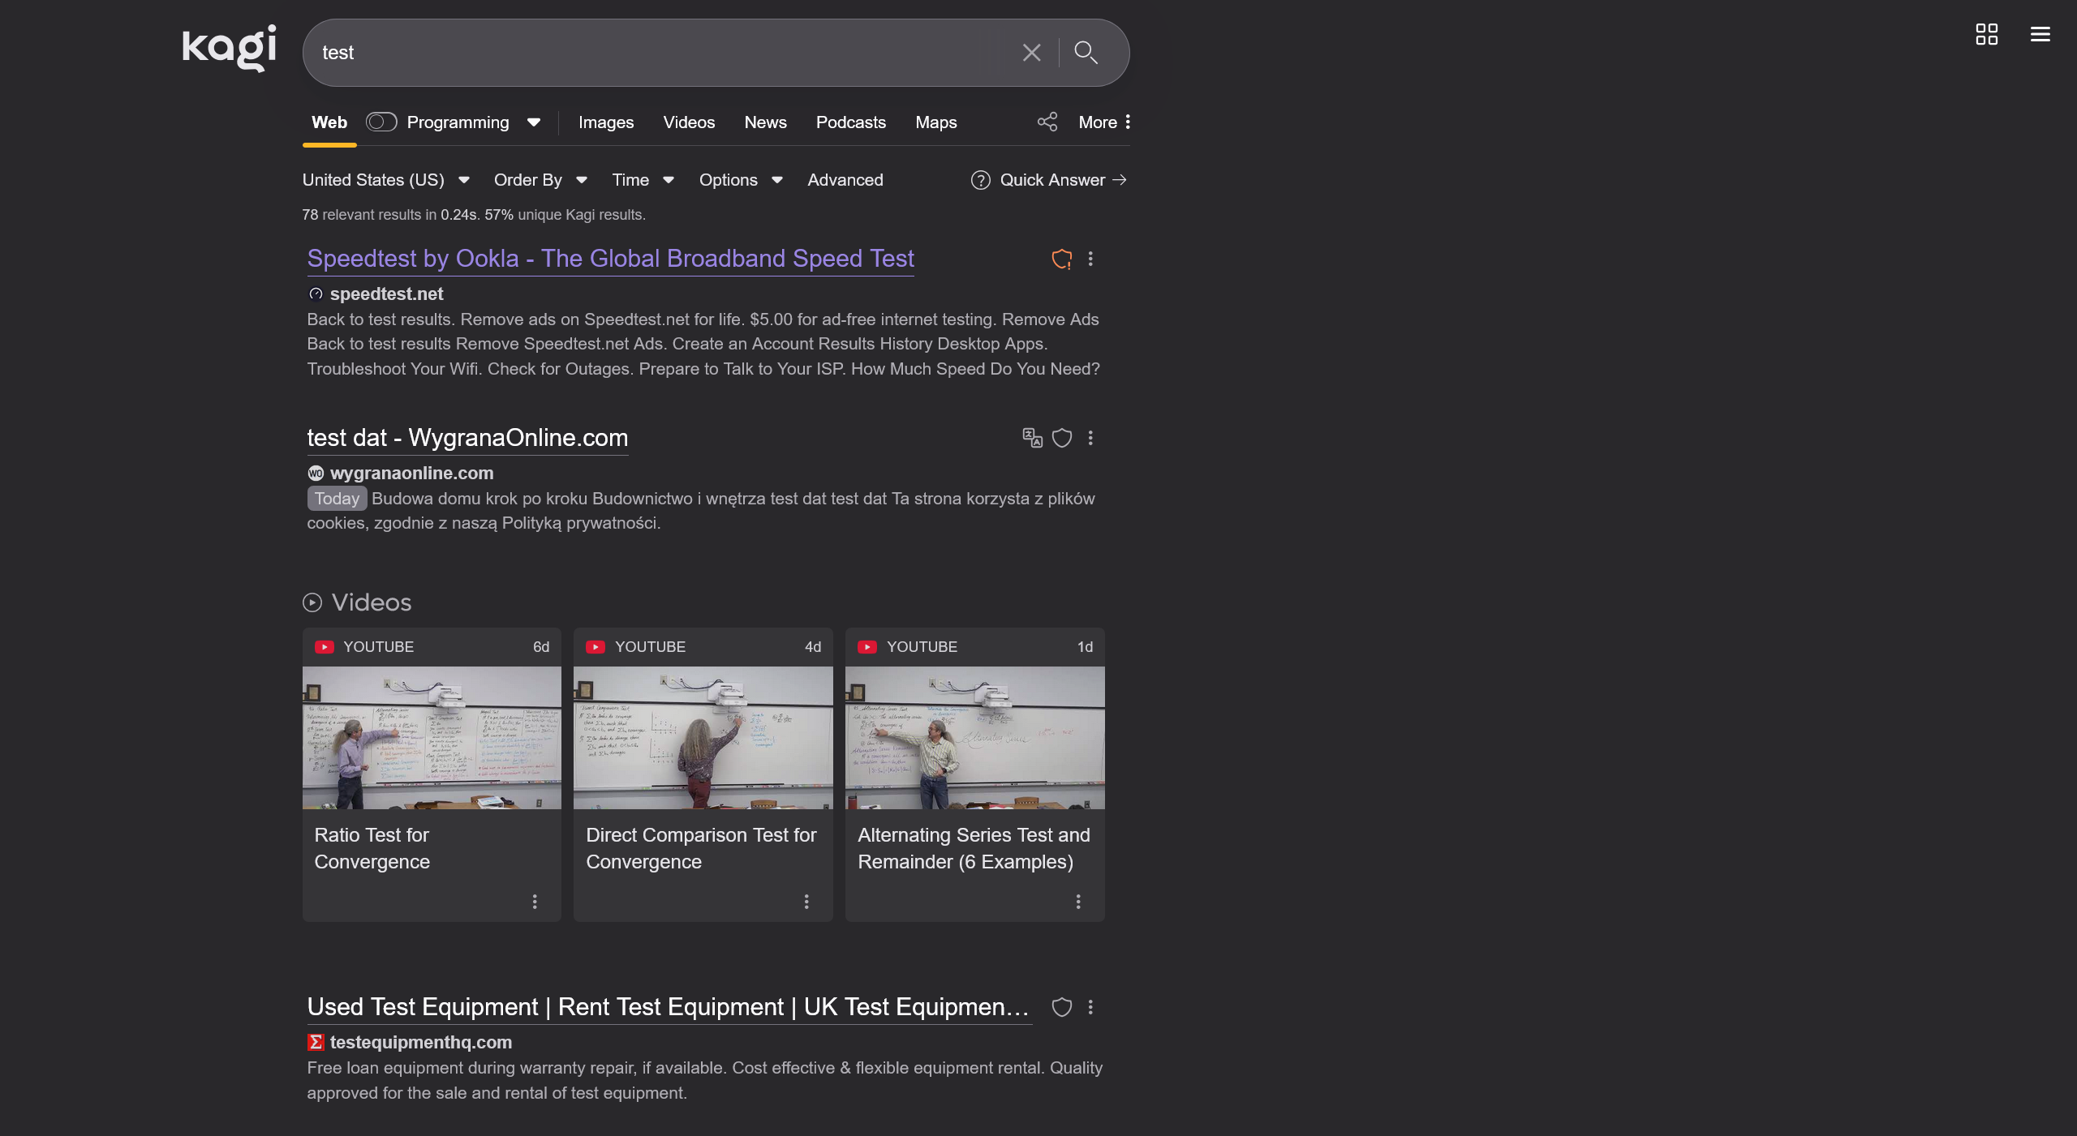Click into the search input field

click(649, 53)
